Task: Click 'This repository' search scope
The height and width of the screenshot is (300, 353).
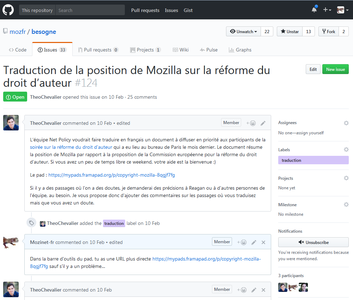Action: 37,10
